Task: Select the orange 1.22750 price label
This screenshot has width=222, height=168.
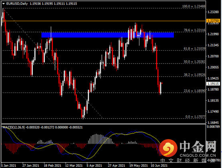Action: pyautogui.click(x=213, y=21)
